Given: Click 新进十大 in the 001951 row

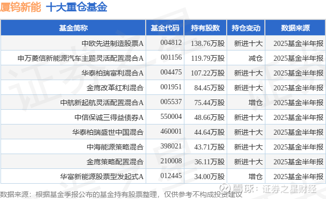Looking at the screenshot, I should 249,88.
